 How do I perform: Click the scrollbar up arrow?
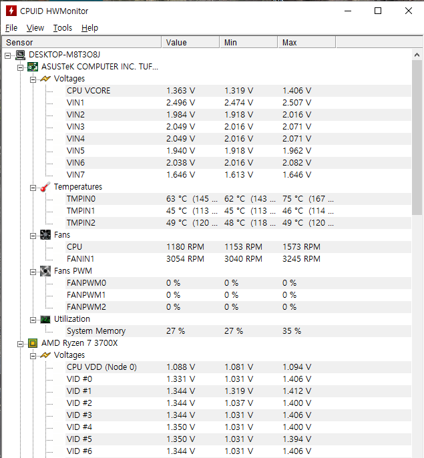coord(417,55)
